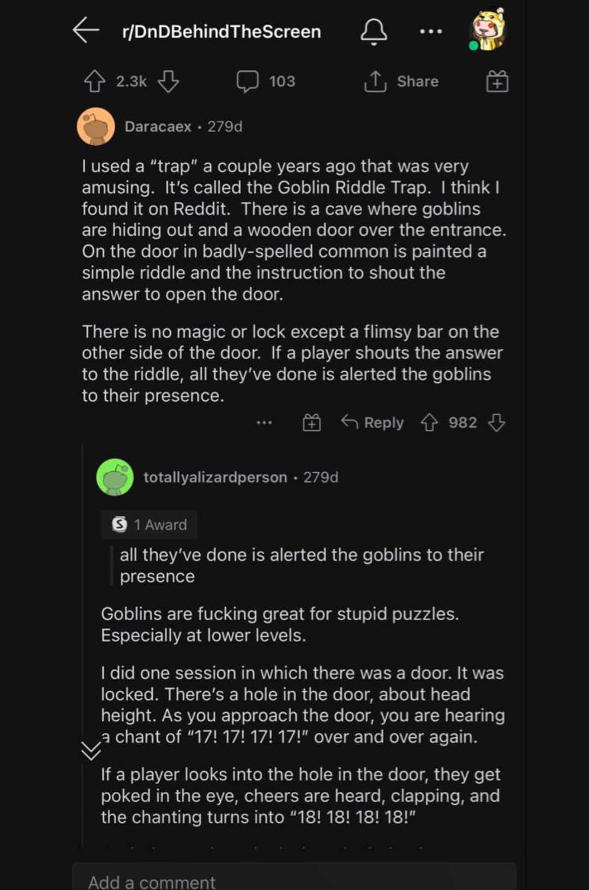Screen dimensions: 589x890
Task: Open Daracaex's avatar
Action: click(x=96, y=127)
